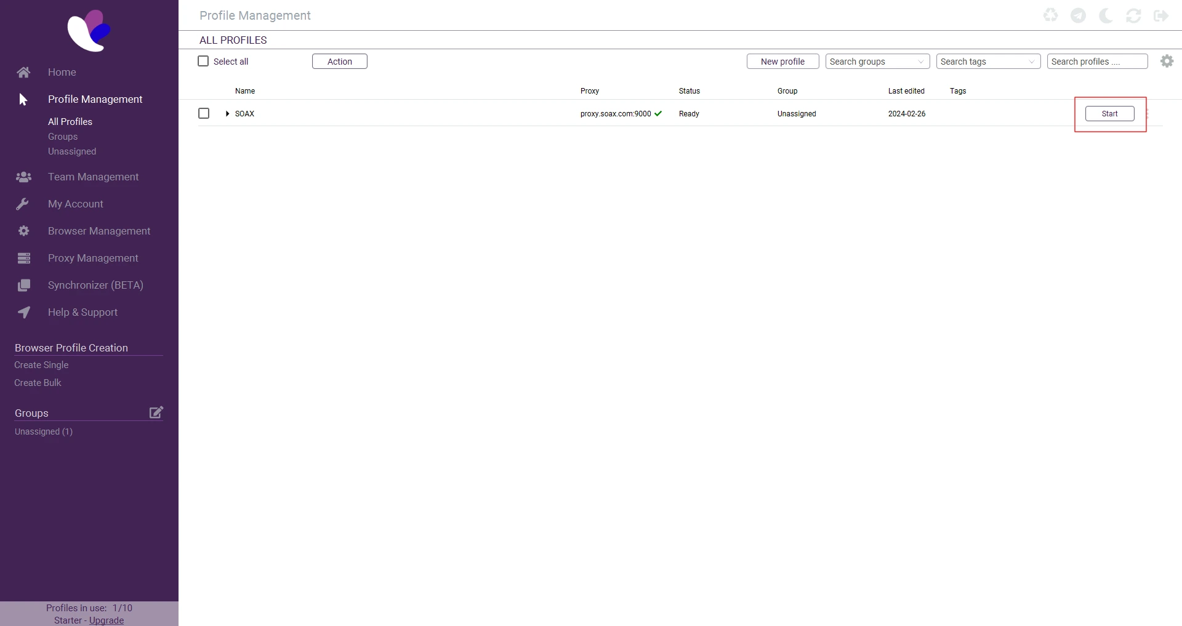Expand the SOAX profile row arrow
Screen dimensions: 1182x626
[x=227, y=114]
